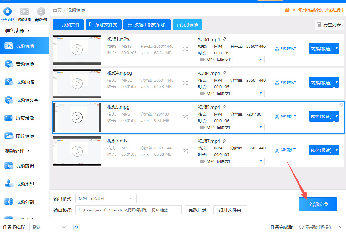The image size is (346, 233).
Task: Click the info icon beside 任务多线程
Action: tap(75, 227)
